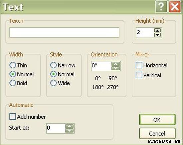183x145 pixels.
Task: Confirm with the OK button
Action: pyautogui.click(x=157, y=120)
